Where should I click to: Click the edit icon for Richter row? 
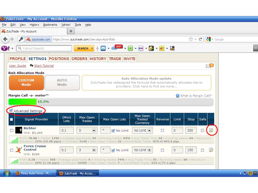click(x=211, y=130)
